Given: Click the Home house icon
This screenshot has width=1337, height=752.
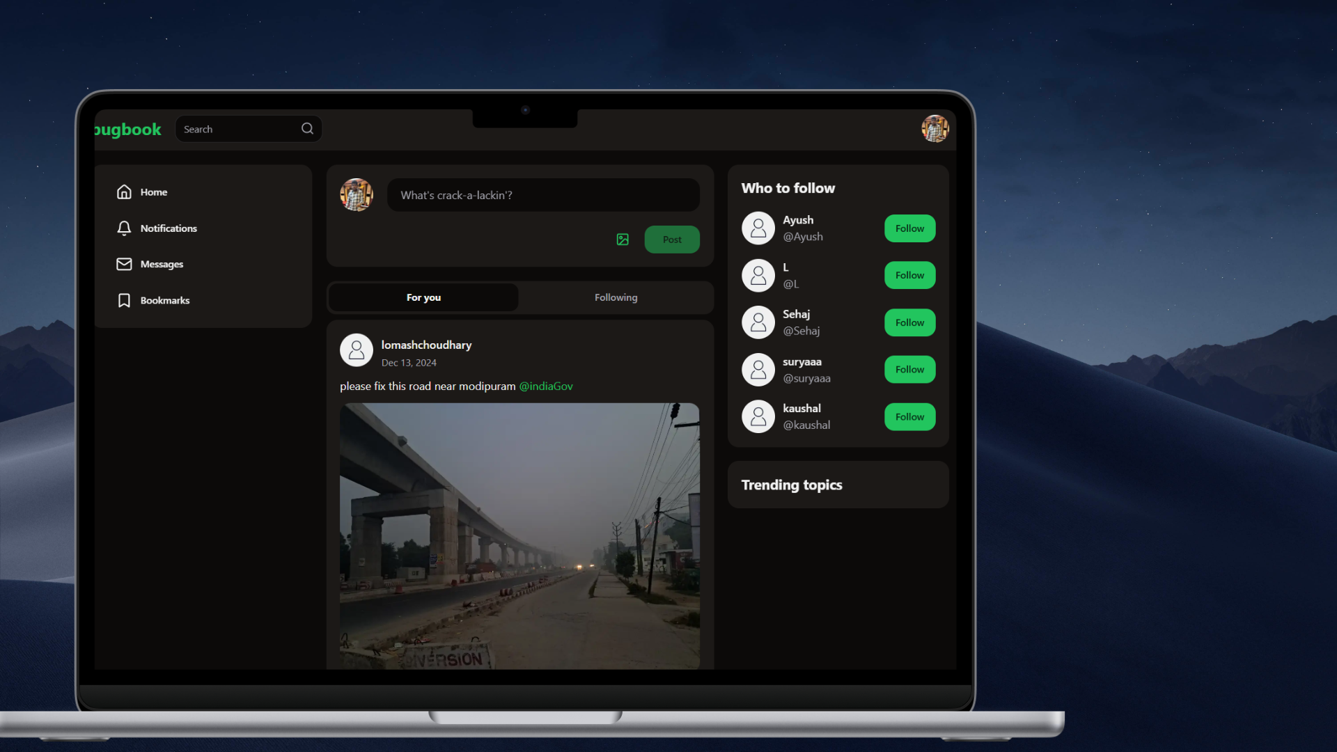Looking at the screenshot, I should pos(124,192).
